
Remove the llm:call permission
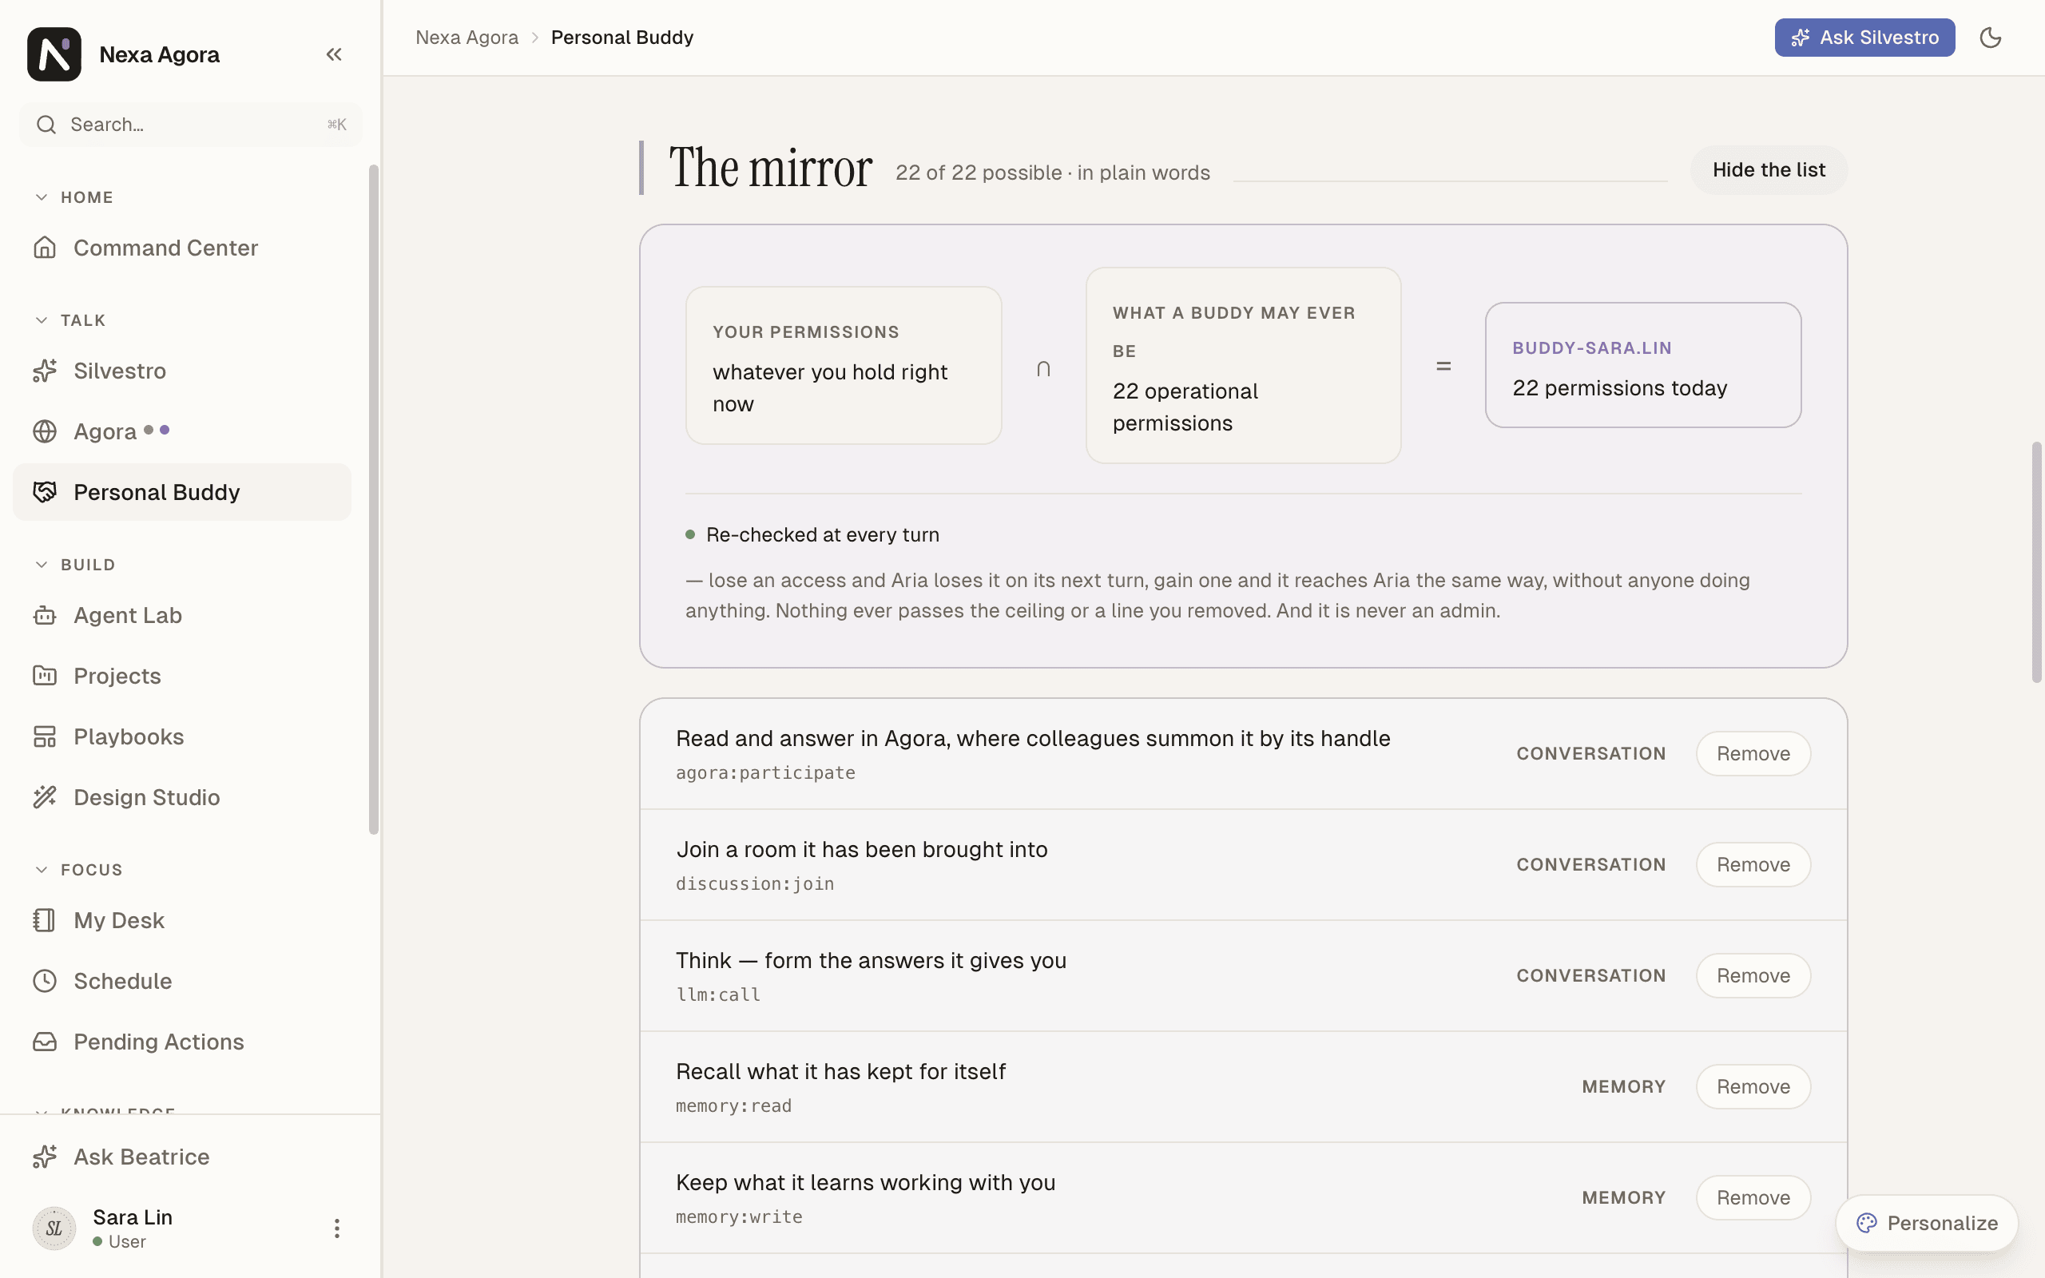tap(1753, 975)
